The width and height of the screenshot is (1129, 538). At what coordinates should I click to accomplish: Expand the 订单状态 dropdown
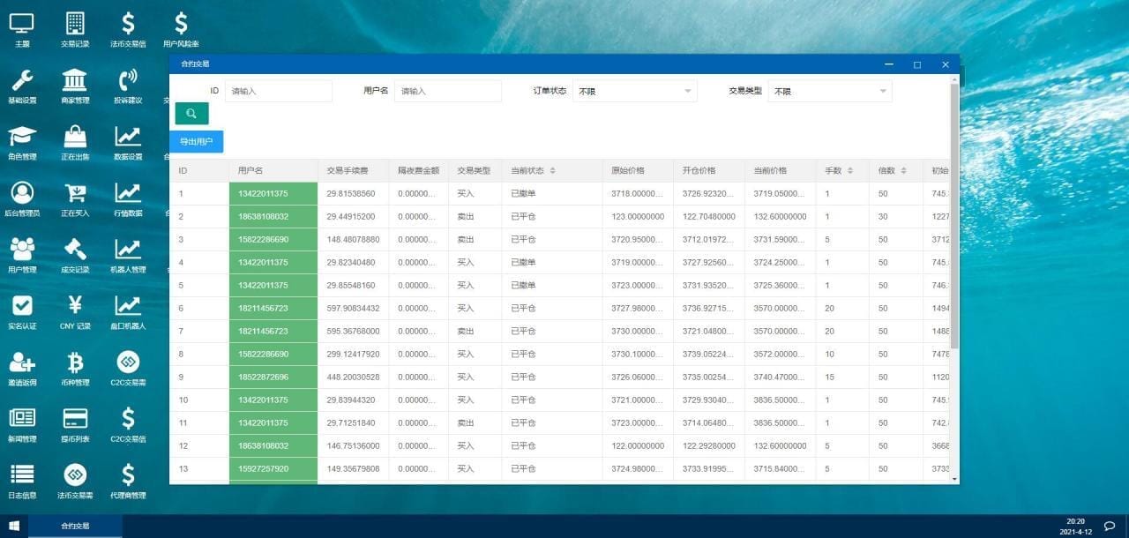click(634, 91)
